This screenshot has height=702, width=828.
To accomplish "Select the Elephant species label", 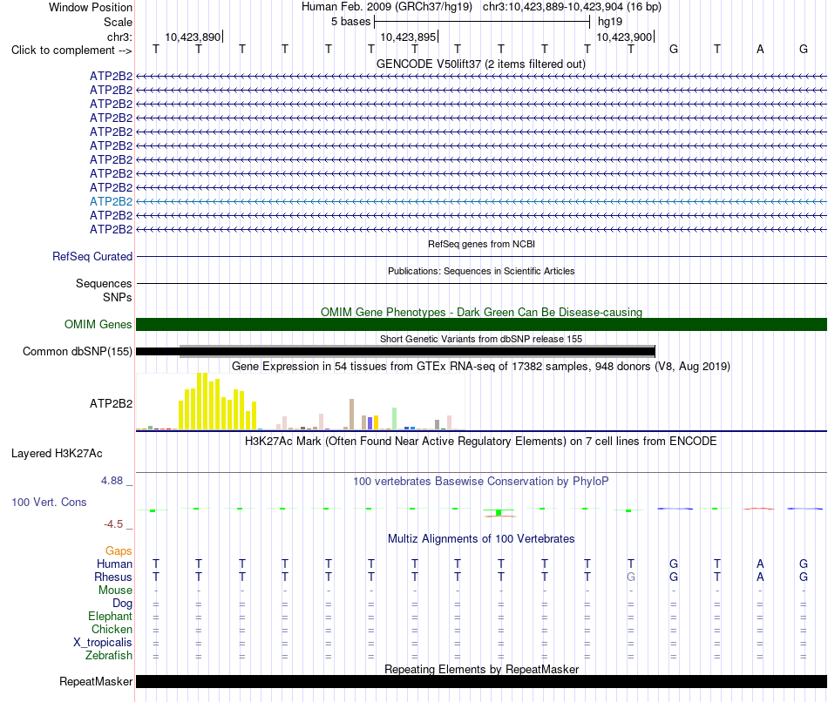I will pos(110,616).
